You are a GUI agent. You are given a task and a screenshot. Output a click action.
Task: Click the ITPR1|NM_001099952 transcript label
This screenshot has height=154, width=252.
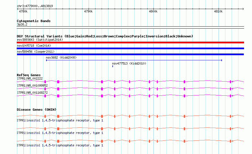[x=33, y=85]
